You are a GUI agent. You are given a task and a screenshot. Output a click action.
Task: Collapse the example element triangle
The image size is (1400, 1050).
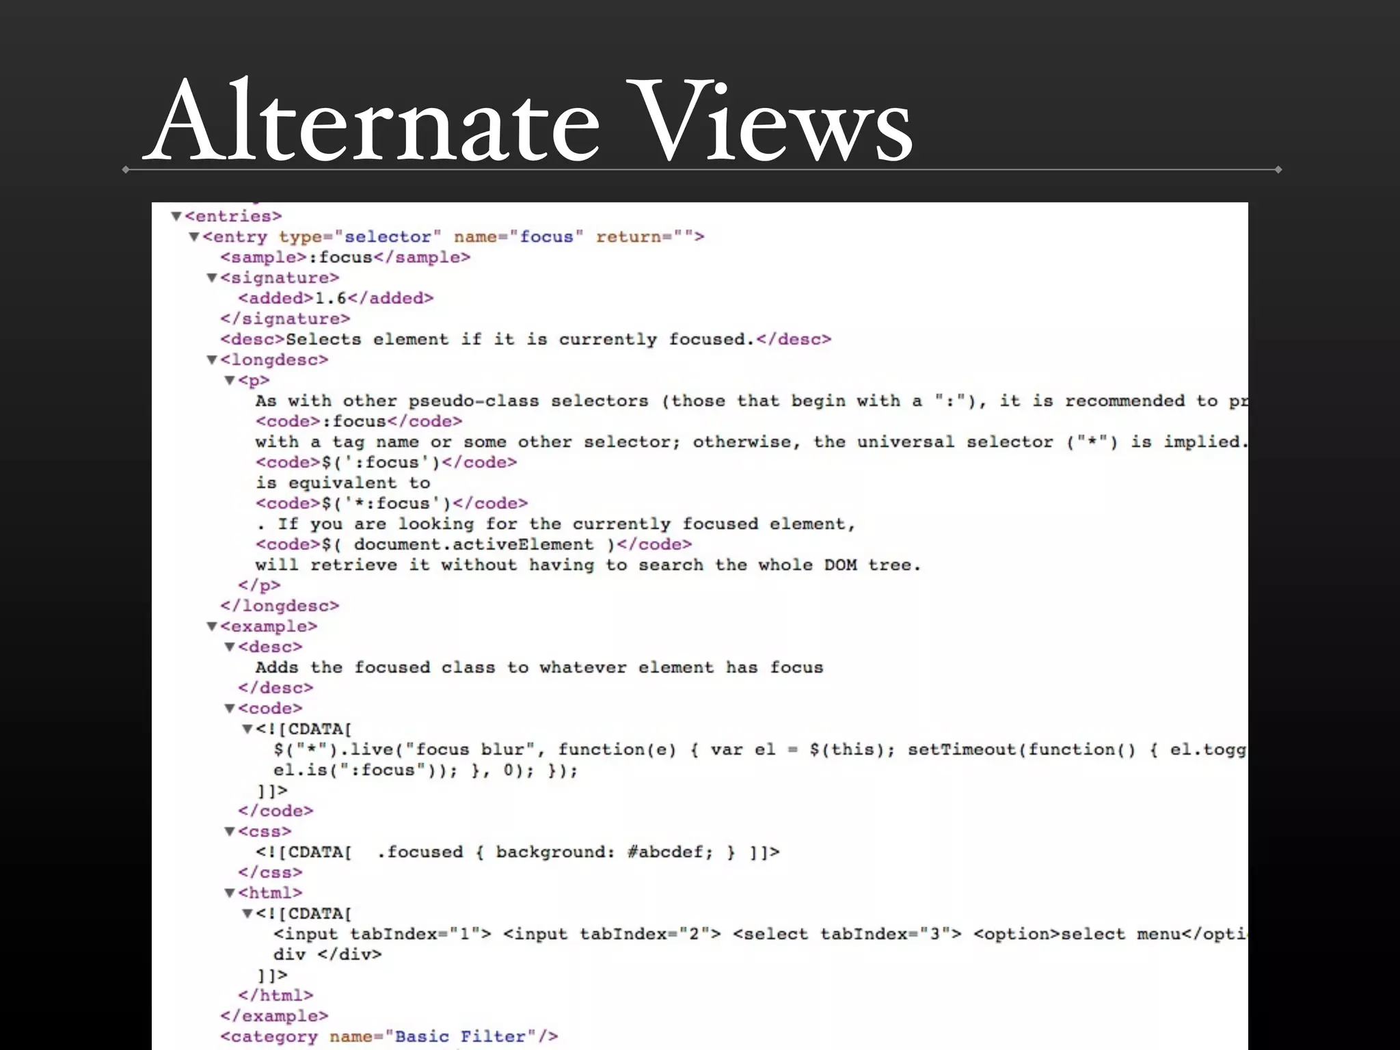212,627
